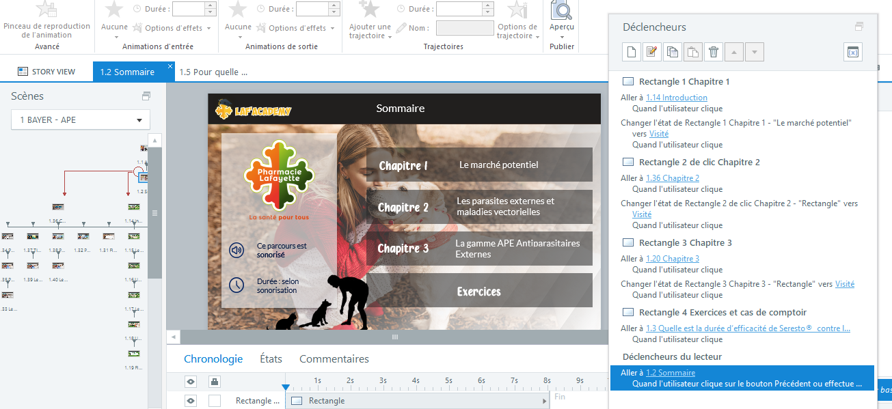Toggle the lock box for Rectangle row

(215, 401)
